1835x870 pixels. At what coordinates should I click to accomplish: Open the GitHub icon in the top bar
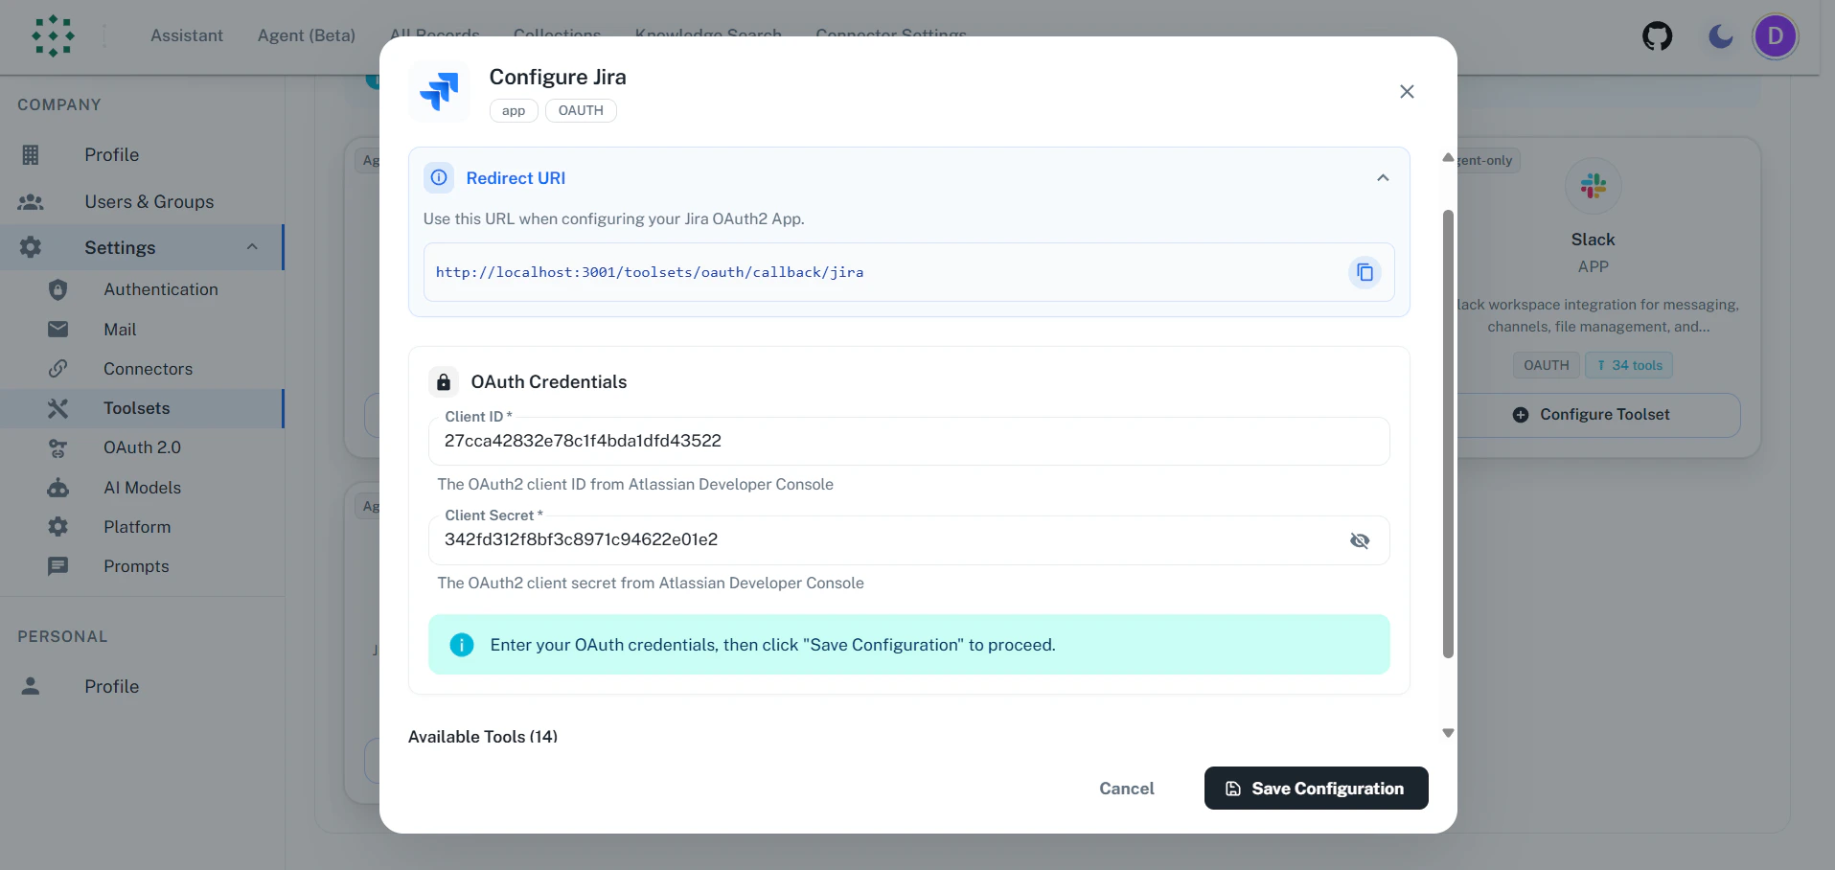click(1658, 35)
